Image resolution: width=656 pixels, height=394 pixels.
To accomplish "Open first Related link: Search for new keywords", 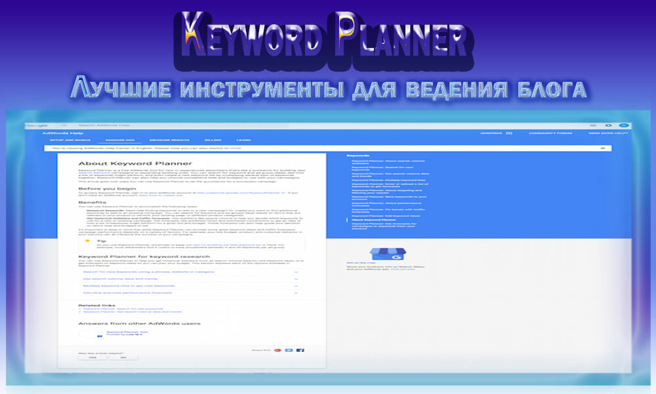I will [x=123, y=309].
